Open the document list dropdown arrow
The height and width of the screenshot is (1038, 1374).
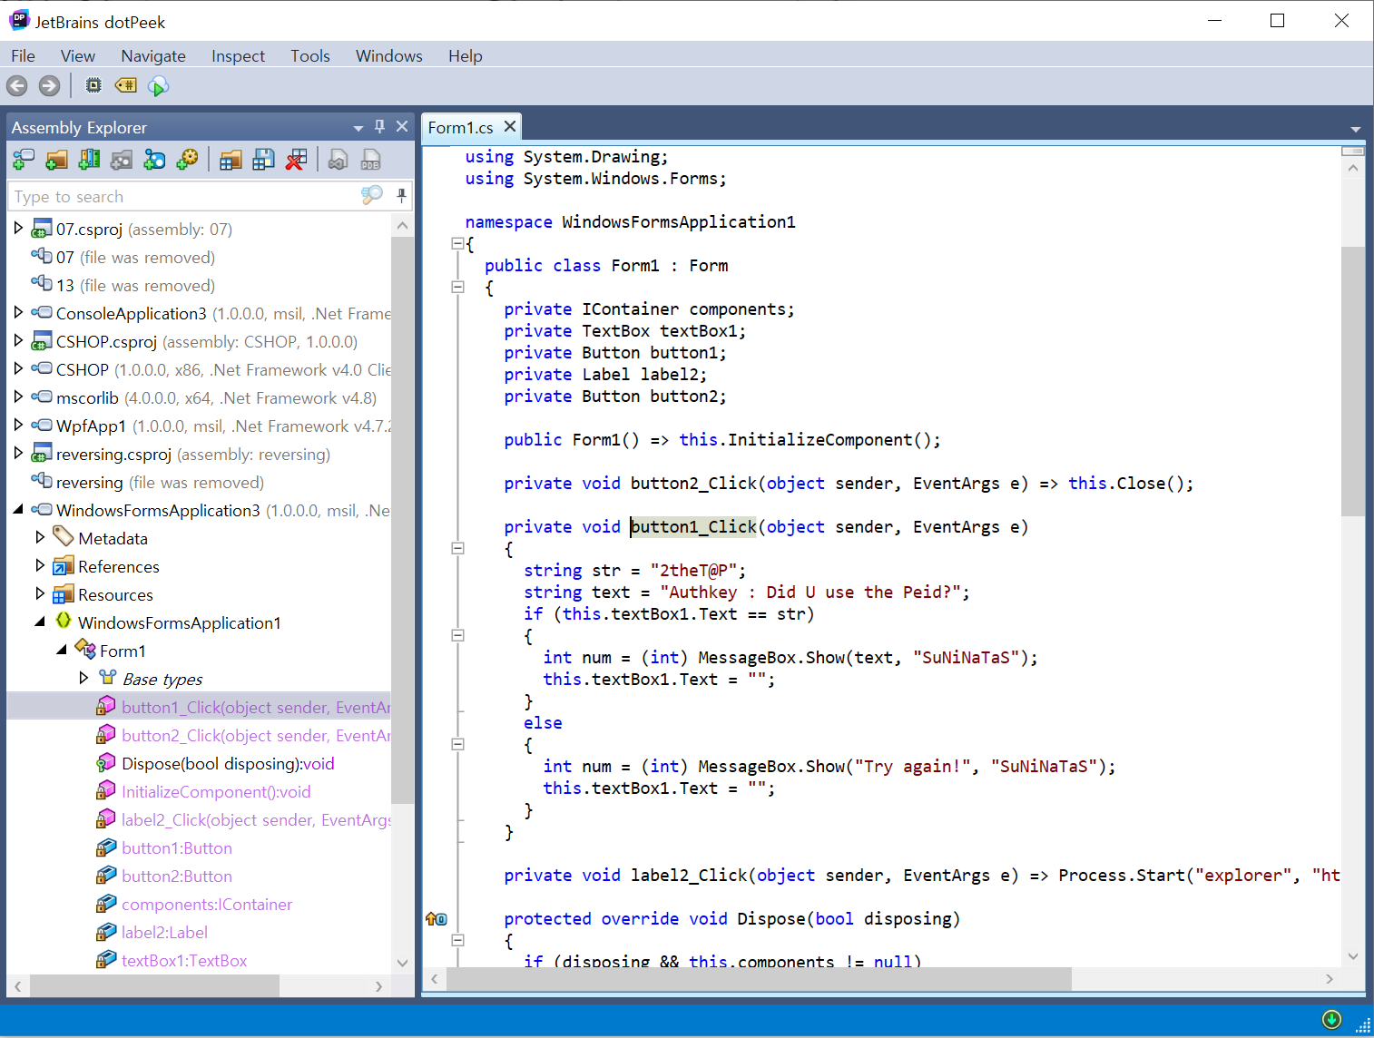pos(1355,130)
